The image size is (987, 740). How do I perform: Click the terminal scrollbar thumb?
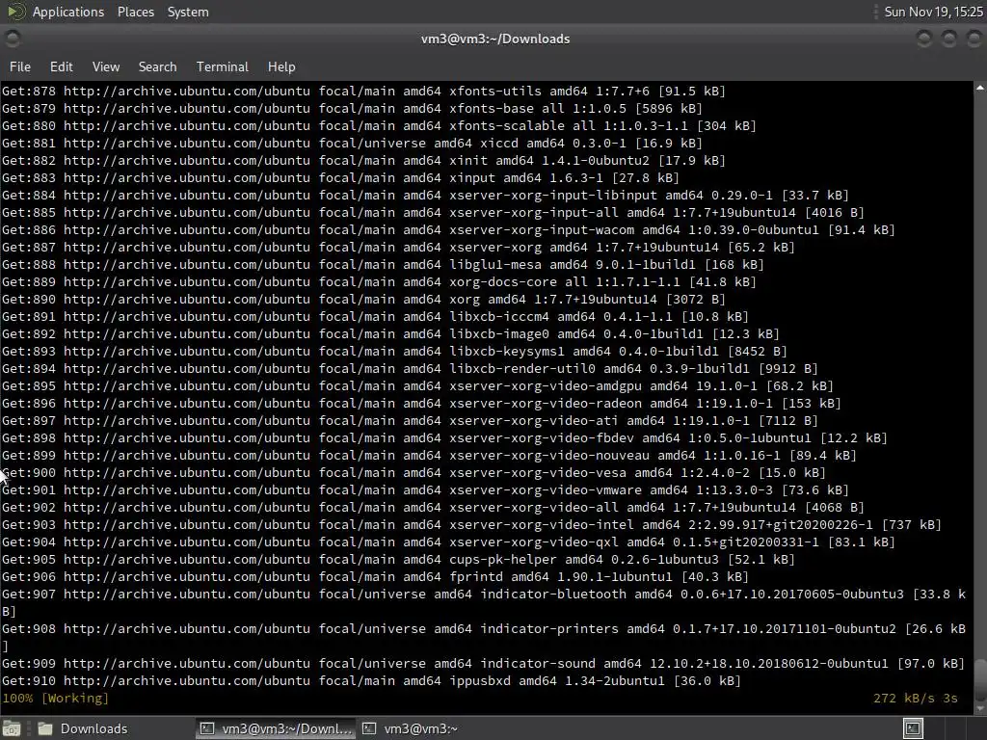[980, 679]
